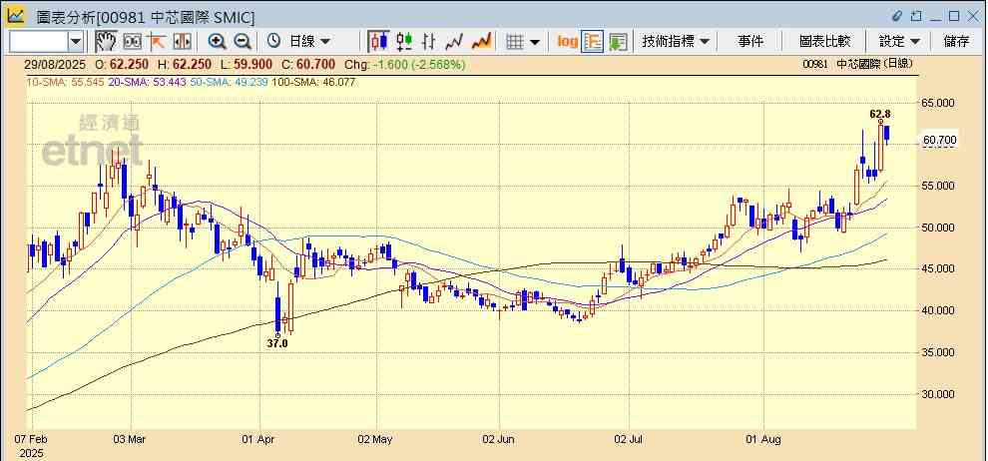Click the green download arrow icon
The width and height of the screenshot is (988, 461).
pyautogui.click(x=618, y=42)
